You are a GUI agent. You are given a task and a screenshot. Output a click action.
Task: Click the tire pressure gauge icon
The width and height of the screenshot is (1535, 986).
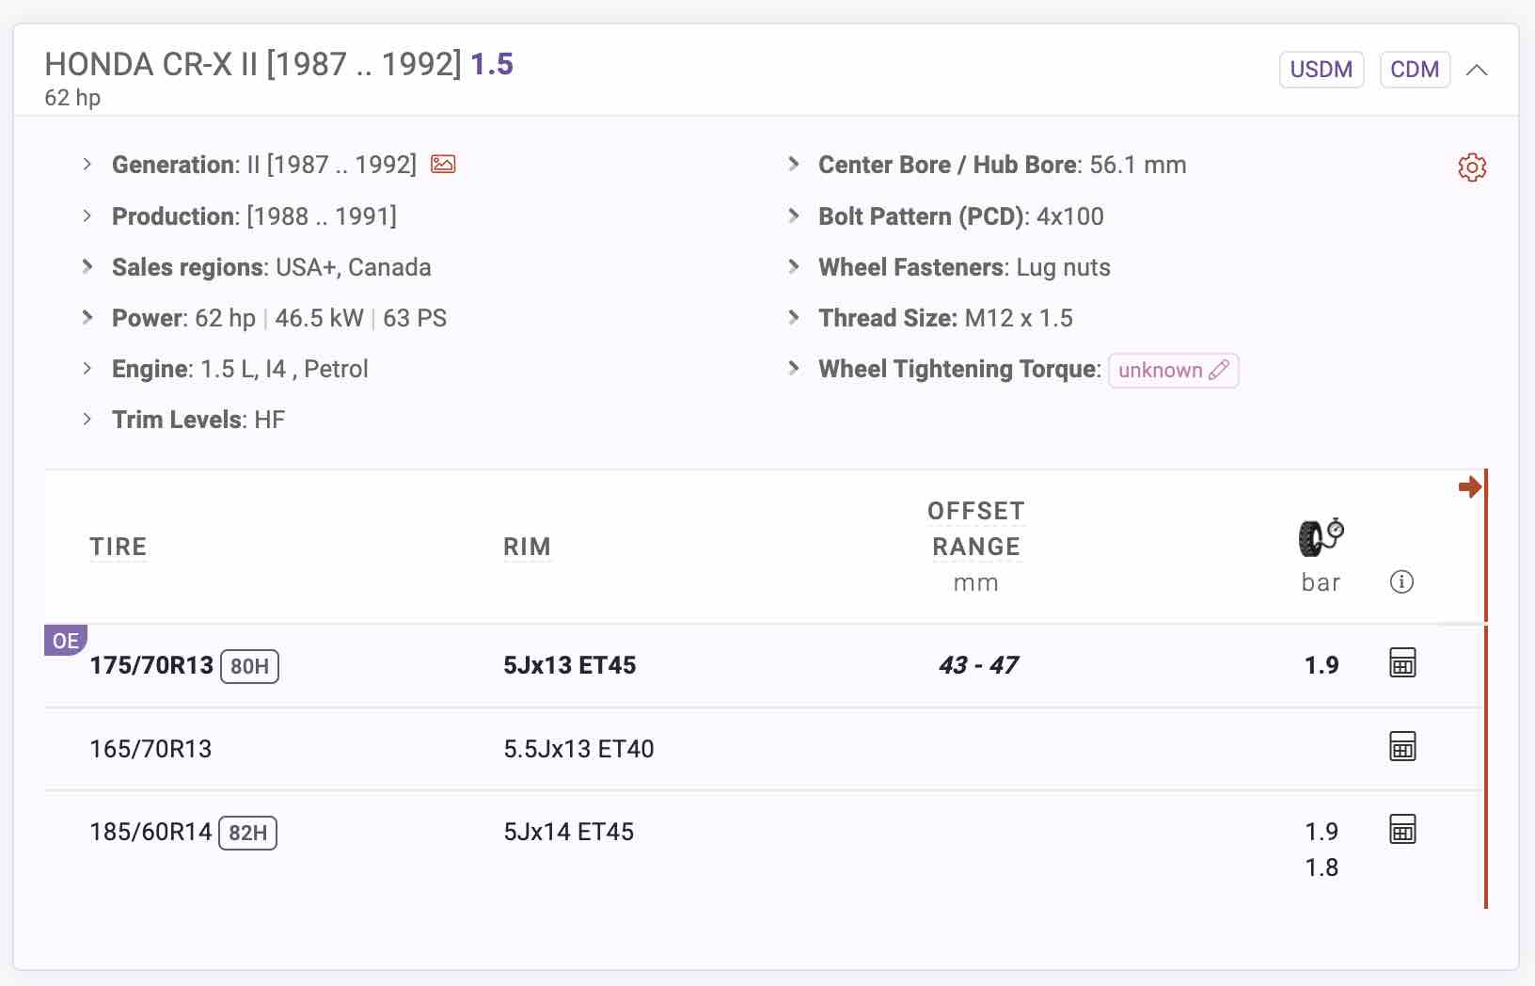point(1321,538)
